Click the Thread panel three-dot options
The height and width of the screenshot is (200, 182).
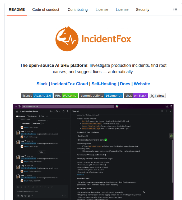166,111
